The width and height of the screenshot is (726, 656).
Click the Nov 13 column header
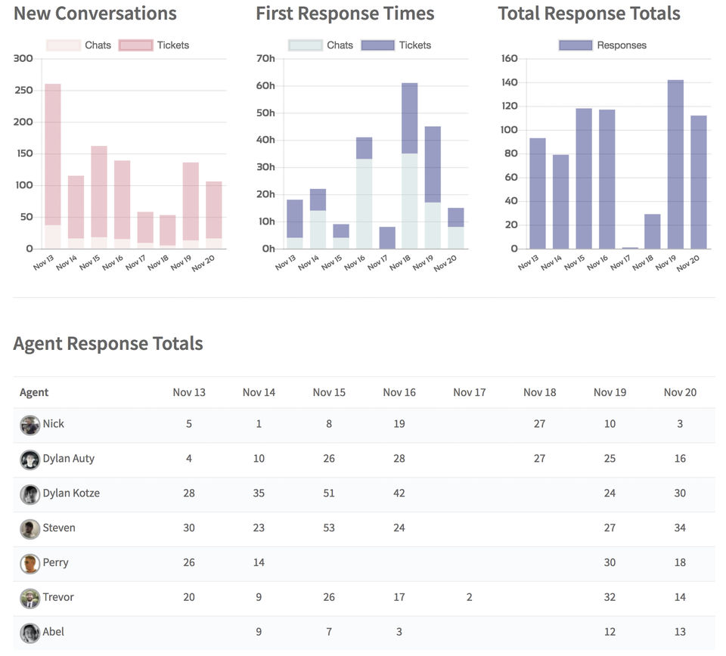189,392
